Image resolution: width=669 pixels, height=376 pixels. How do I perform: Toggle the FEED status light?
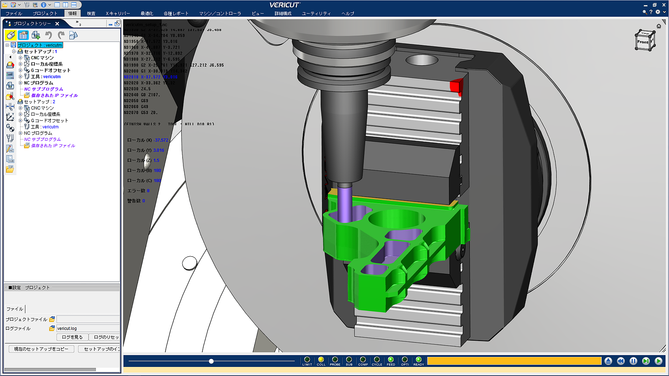point(391,360)
